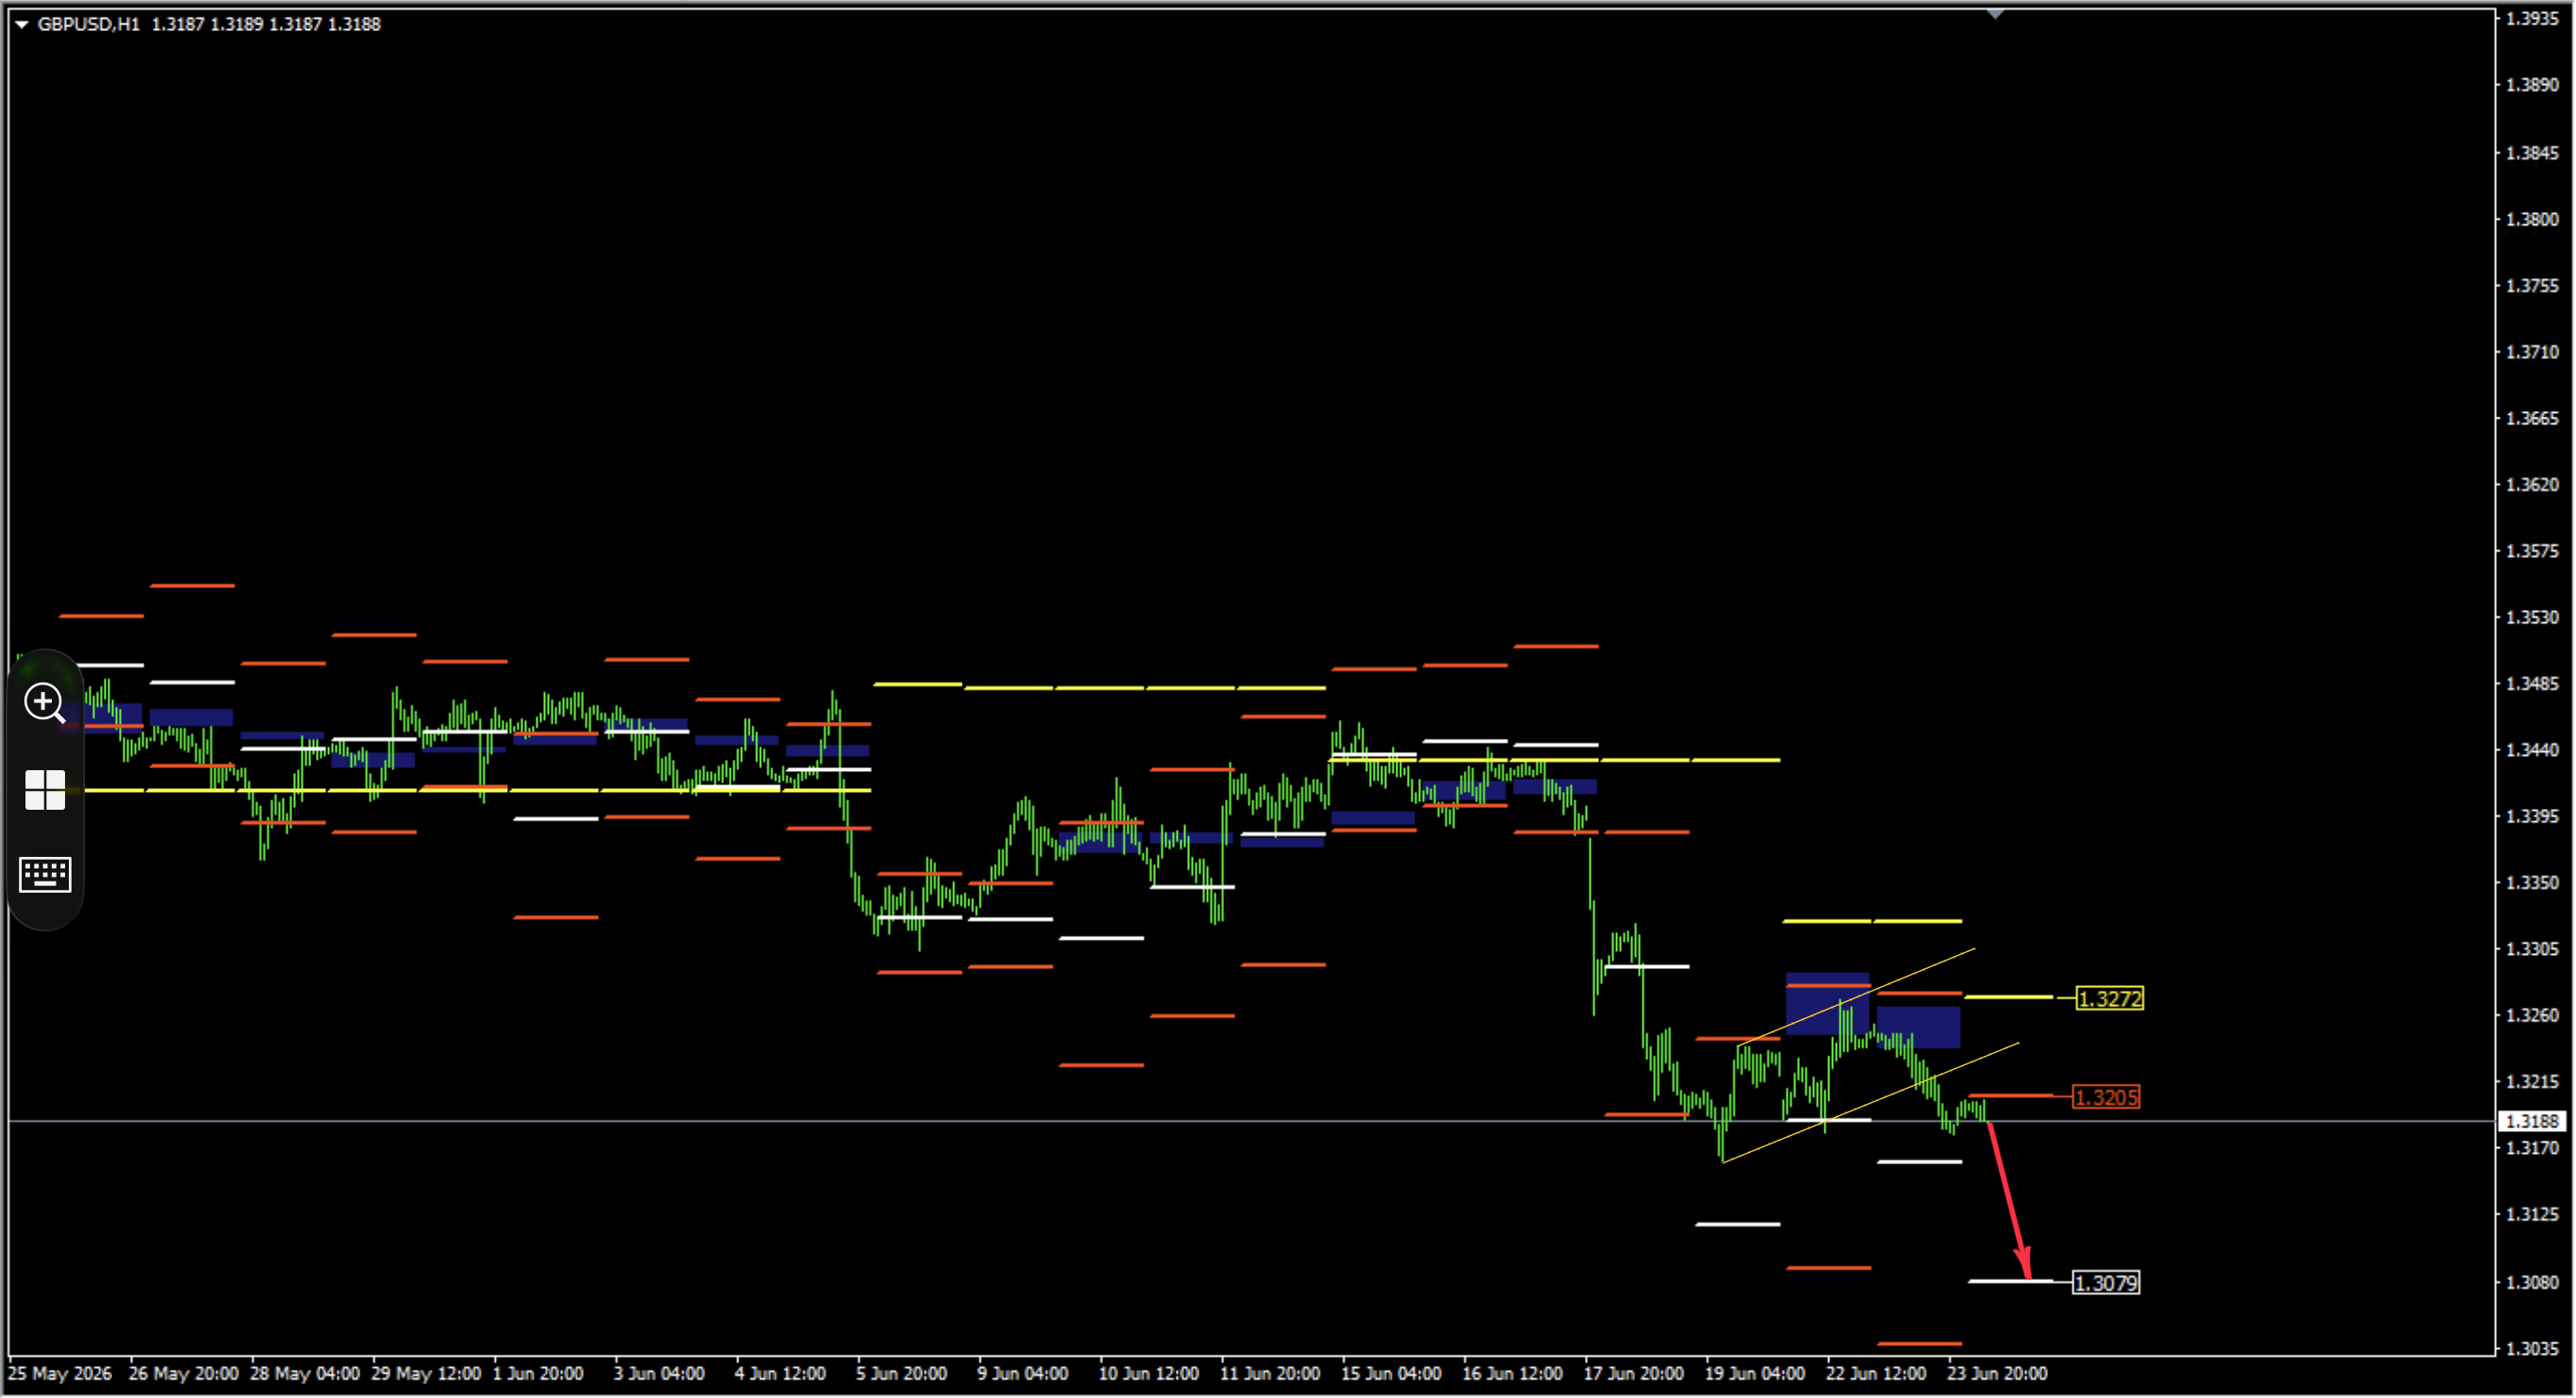Click the 19 Jun 04:00 label on the time axis

(1755, 1375)
